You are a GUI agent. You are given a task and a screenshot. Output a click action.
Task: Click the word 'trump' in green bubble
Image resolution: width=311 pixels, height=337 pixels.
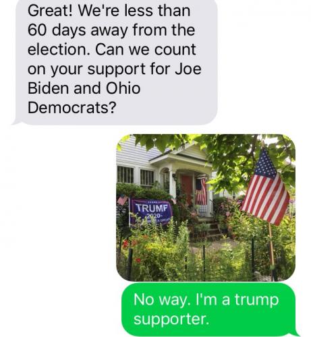(x=256, y=301)
